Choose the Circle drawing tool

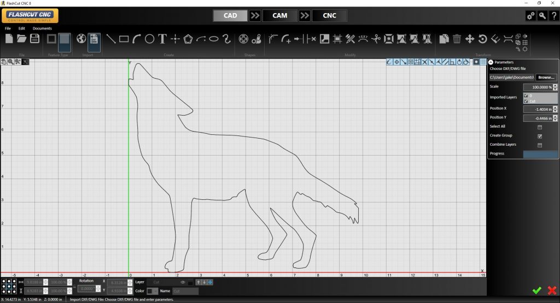point(149,39)
